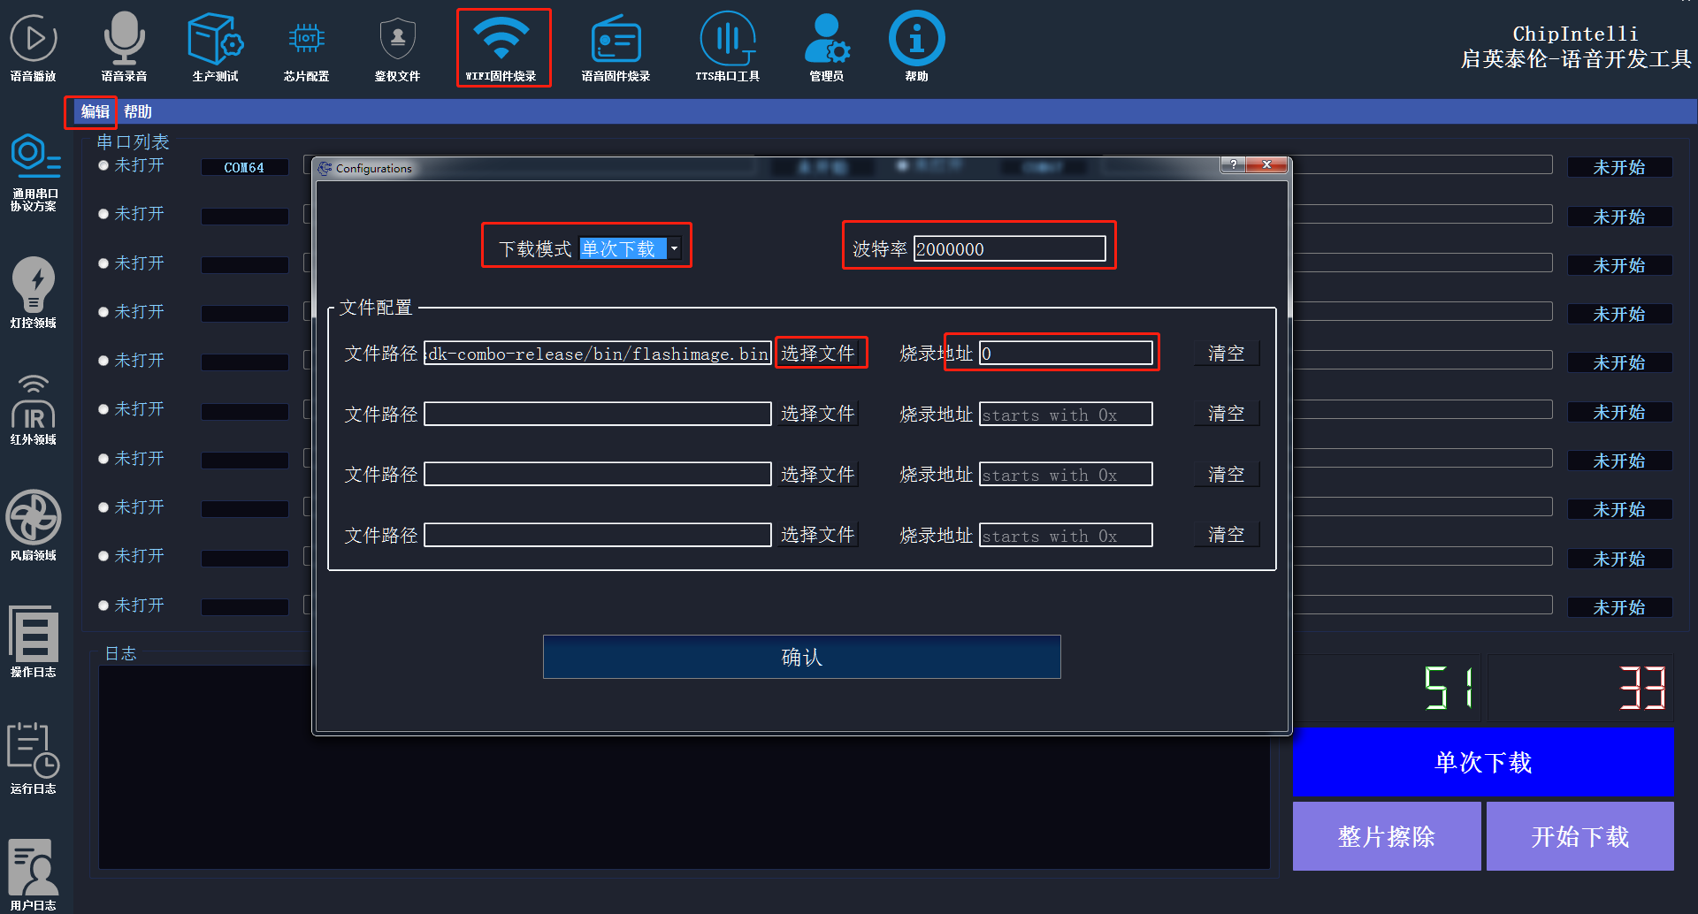Open the operation log
This screenshot has width=1698, height=914.
click(x=34, y=642)
